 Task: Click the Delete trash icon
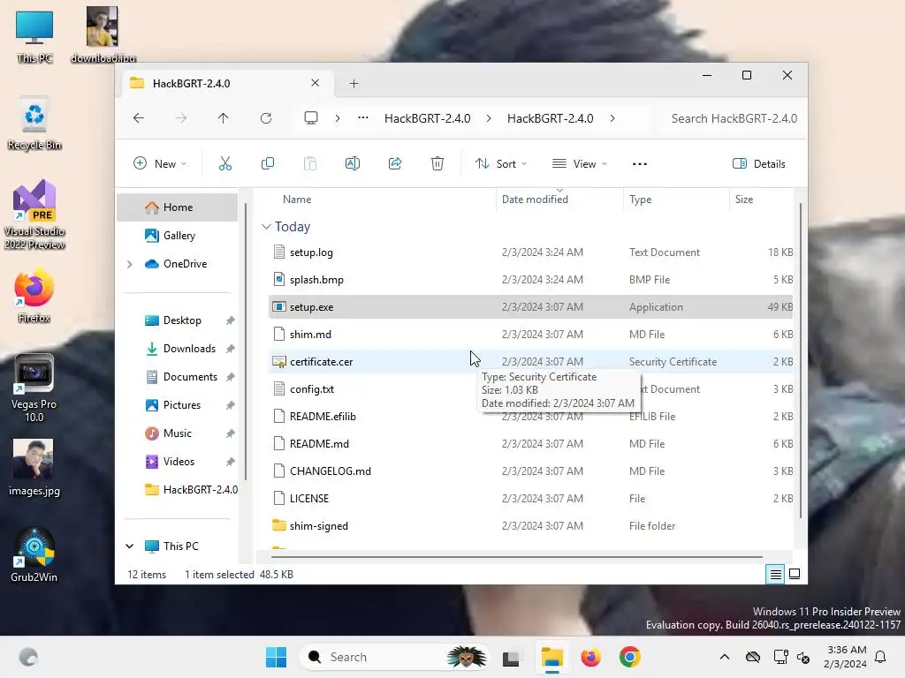437,163
